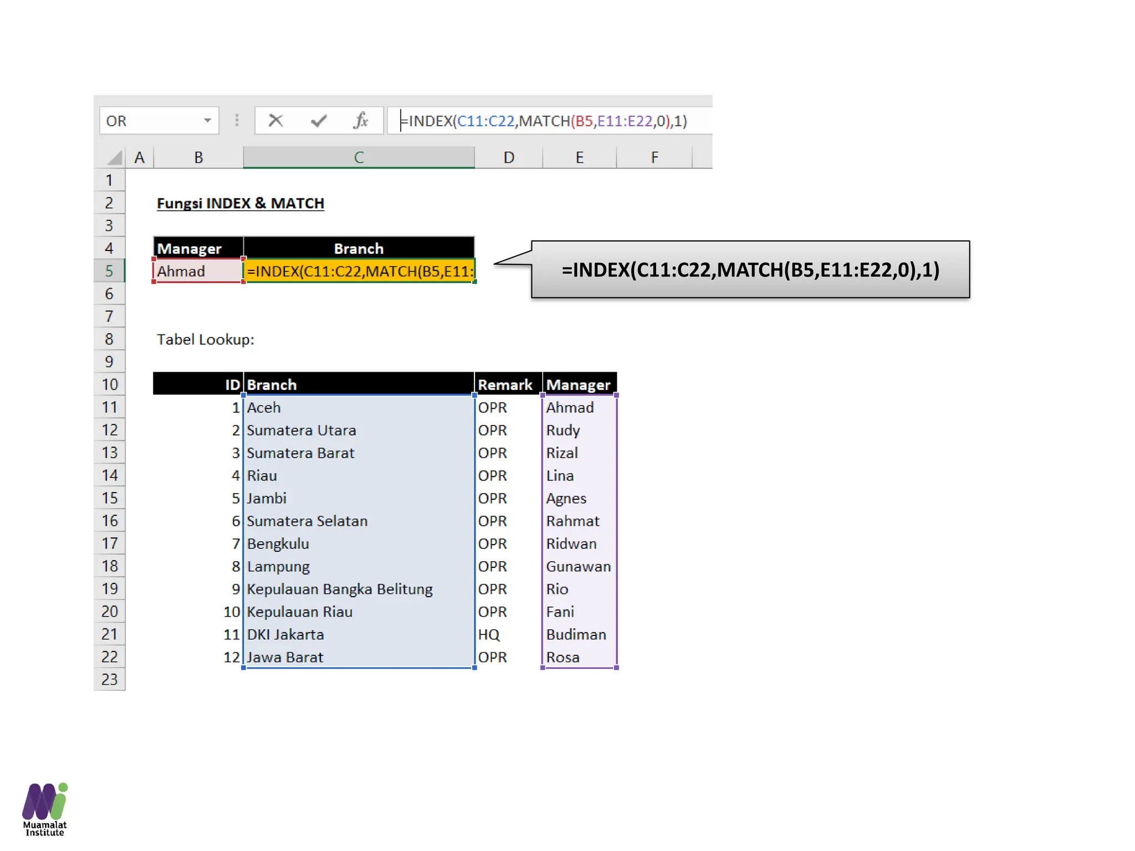The width and height of the screenshot is (1135, 851).
Task: Select row 1 header
Action: 109,180
